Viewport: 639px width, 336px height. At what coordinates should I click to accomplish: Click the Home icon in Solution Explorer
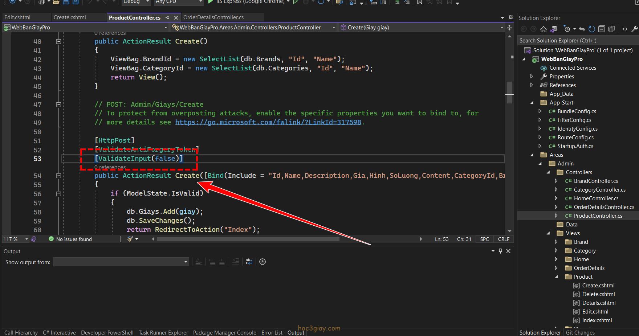[543, 29]
